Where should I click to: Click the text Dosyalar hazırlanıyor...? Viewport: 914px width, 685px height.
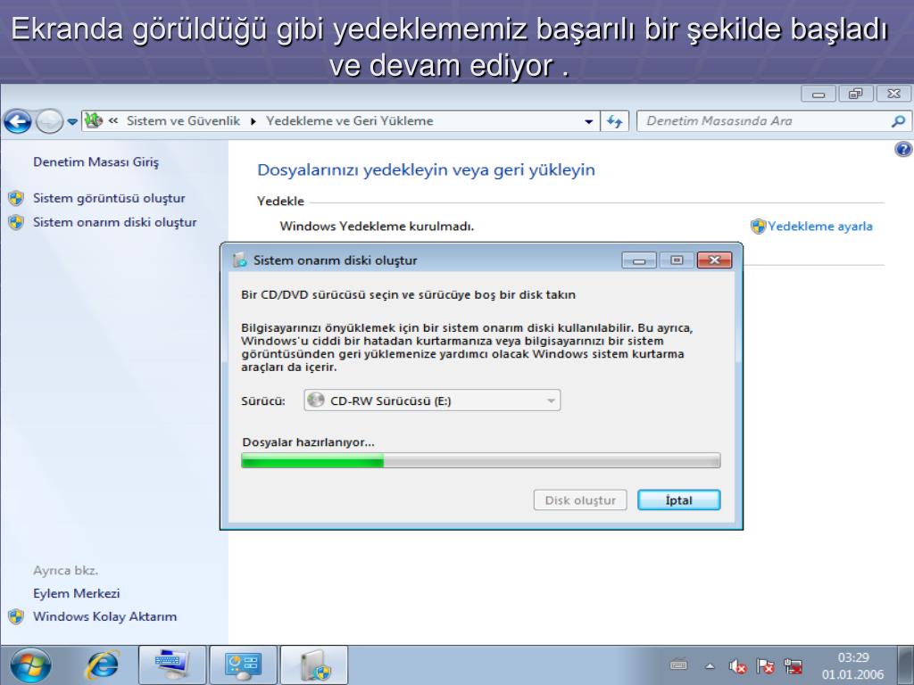(308, 442)
